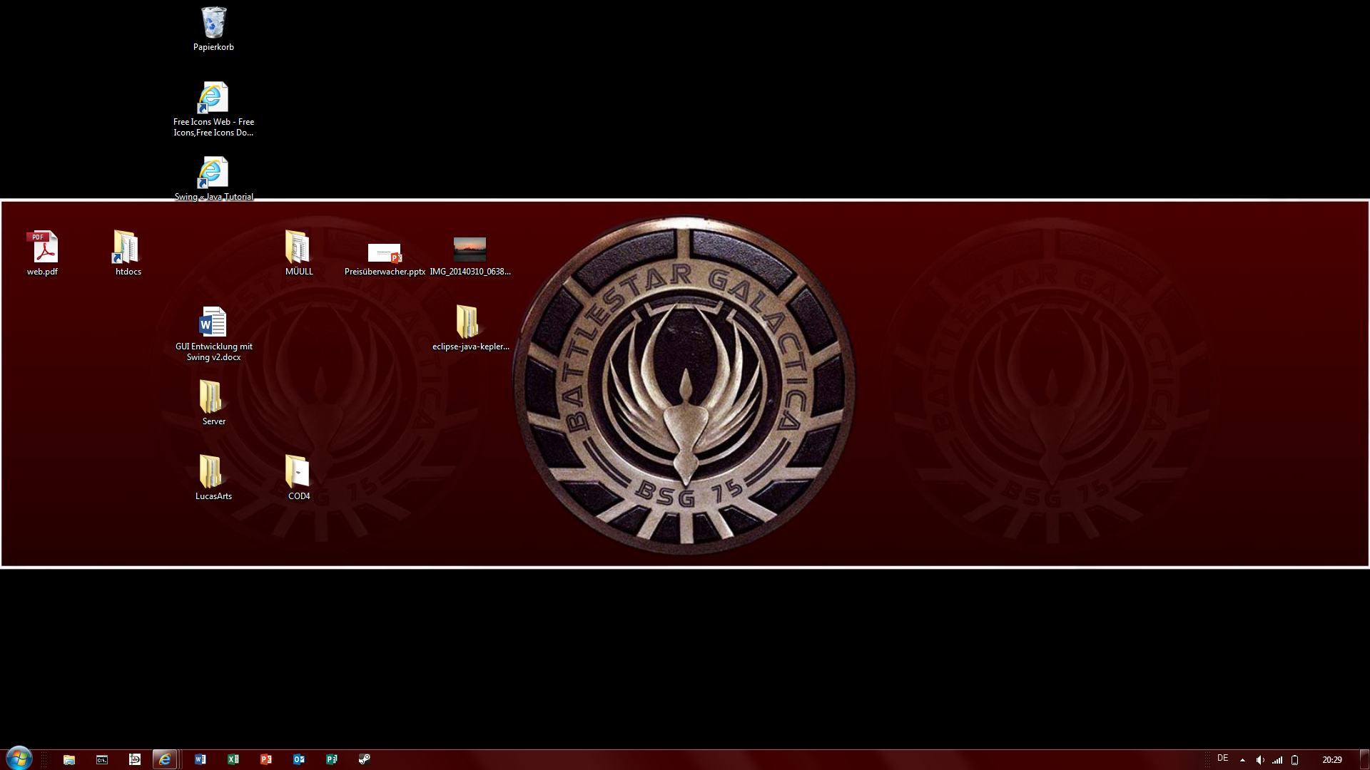Open the clock showing 20:29
The width and height of the screenshot is (1370, 770).
tap(1332, 760)
